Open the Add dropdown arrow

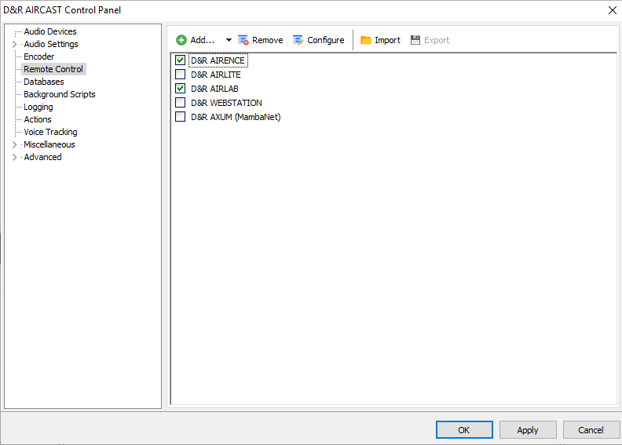229,40
